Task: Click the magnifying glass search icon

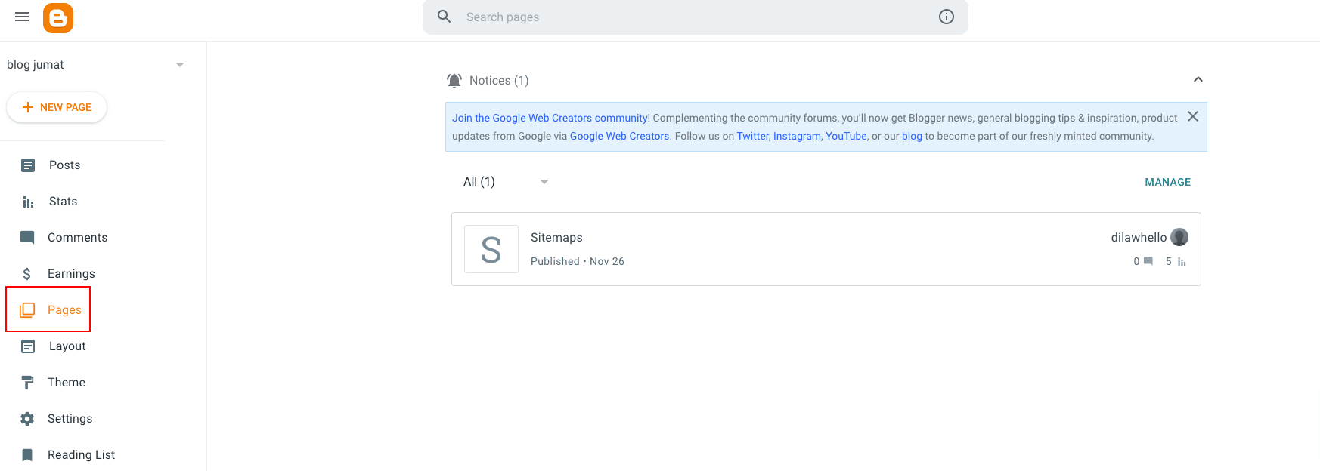Action: click(445, 17)
